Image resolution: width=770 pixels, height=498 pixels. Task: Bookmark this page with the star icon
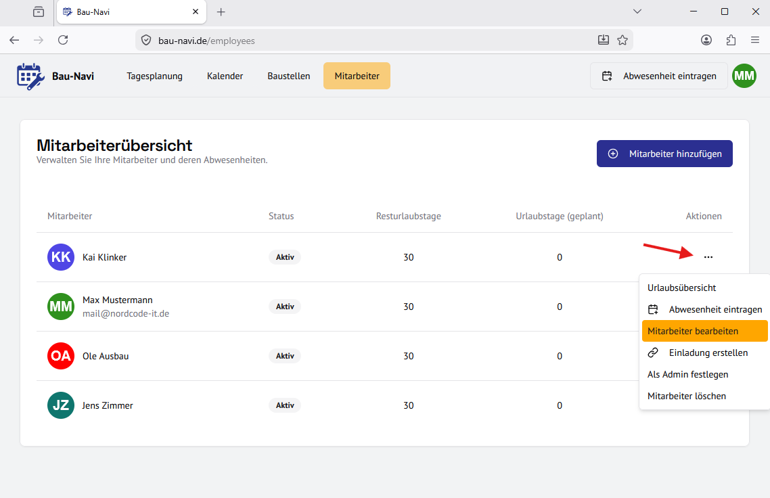coord(622,41)
